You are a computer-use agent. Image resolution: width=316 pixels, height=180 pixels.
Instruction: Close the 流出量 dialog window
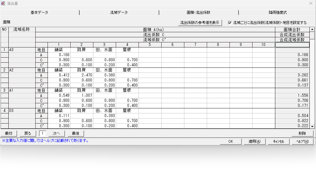tap(311, 3)
